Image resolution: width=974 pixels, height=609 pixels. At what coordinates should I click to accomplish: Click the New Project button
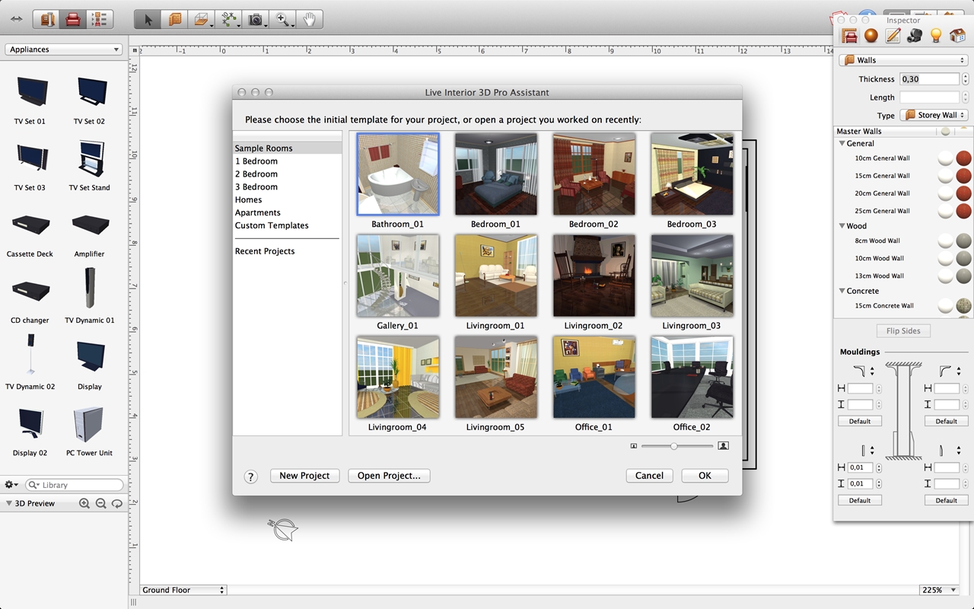click(304, 476)
